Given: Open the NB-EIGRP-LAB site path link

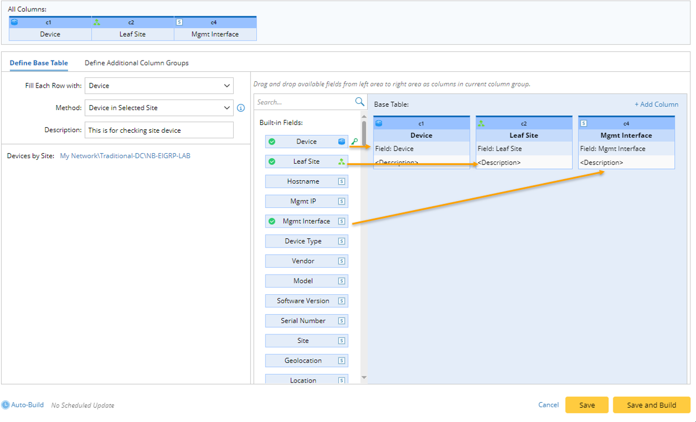Looking at the screenshot, I should coord(125,156).
